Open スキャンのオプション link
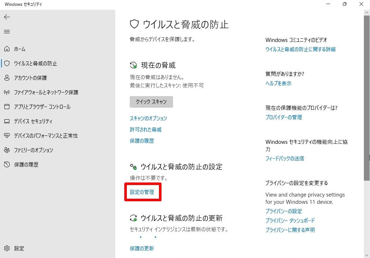The width and height of the screenshot is (370, 258). [149, 118]
